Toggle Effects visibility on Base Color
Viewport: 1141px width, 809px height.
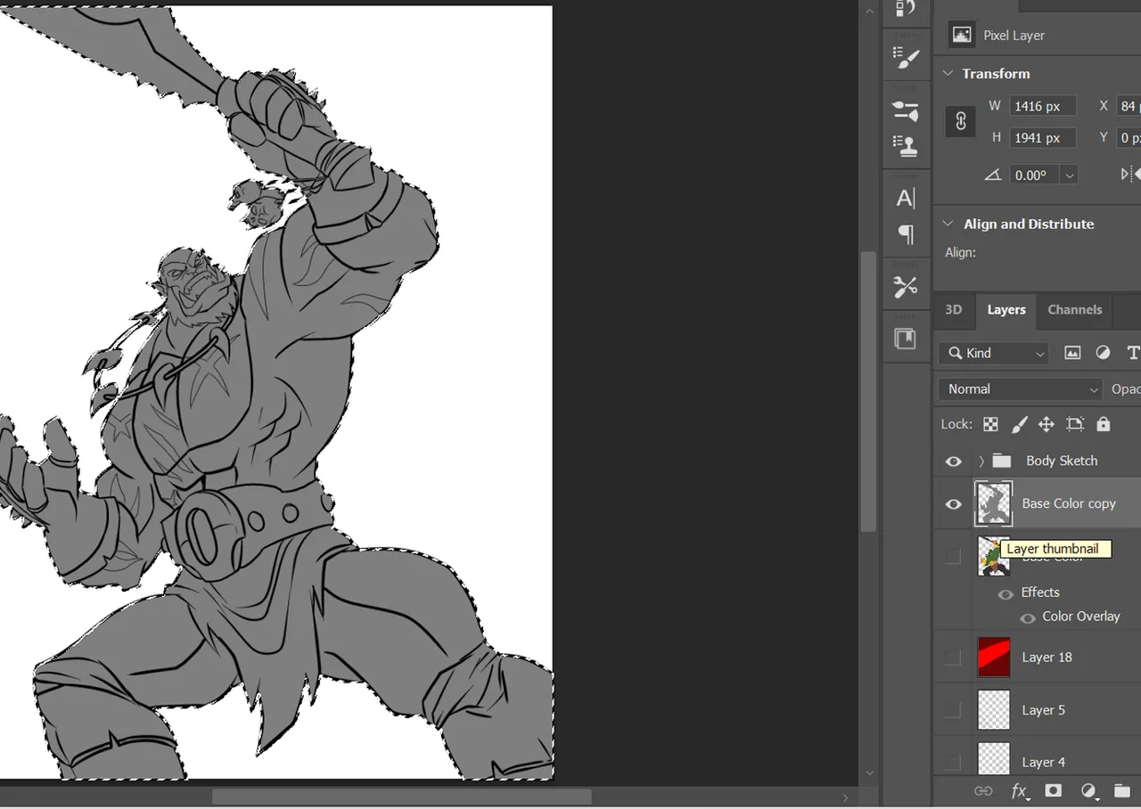[1006, 593]
